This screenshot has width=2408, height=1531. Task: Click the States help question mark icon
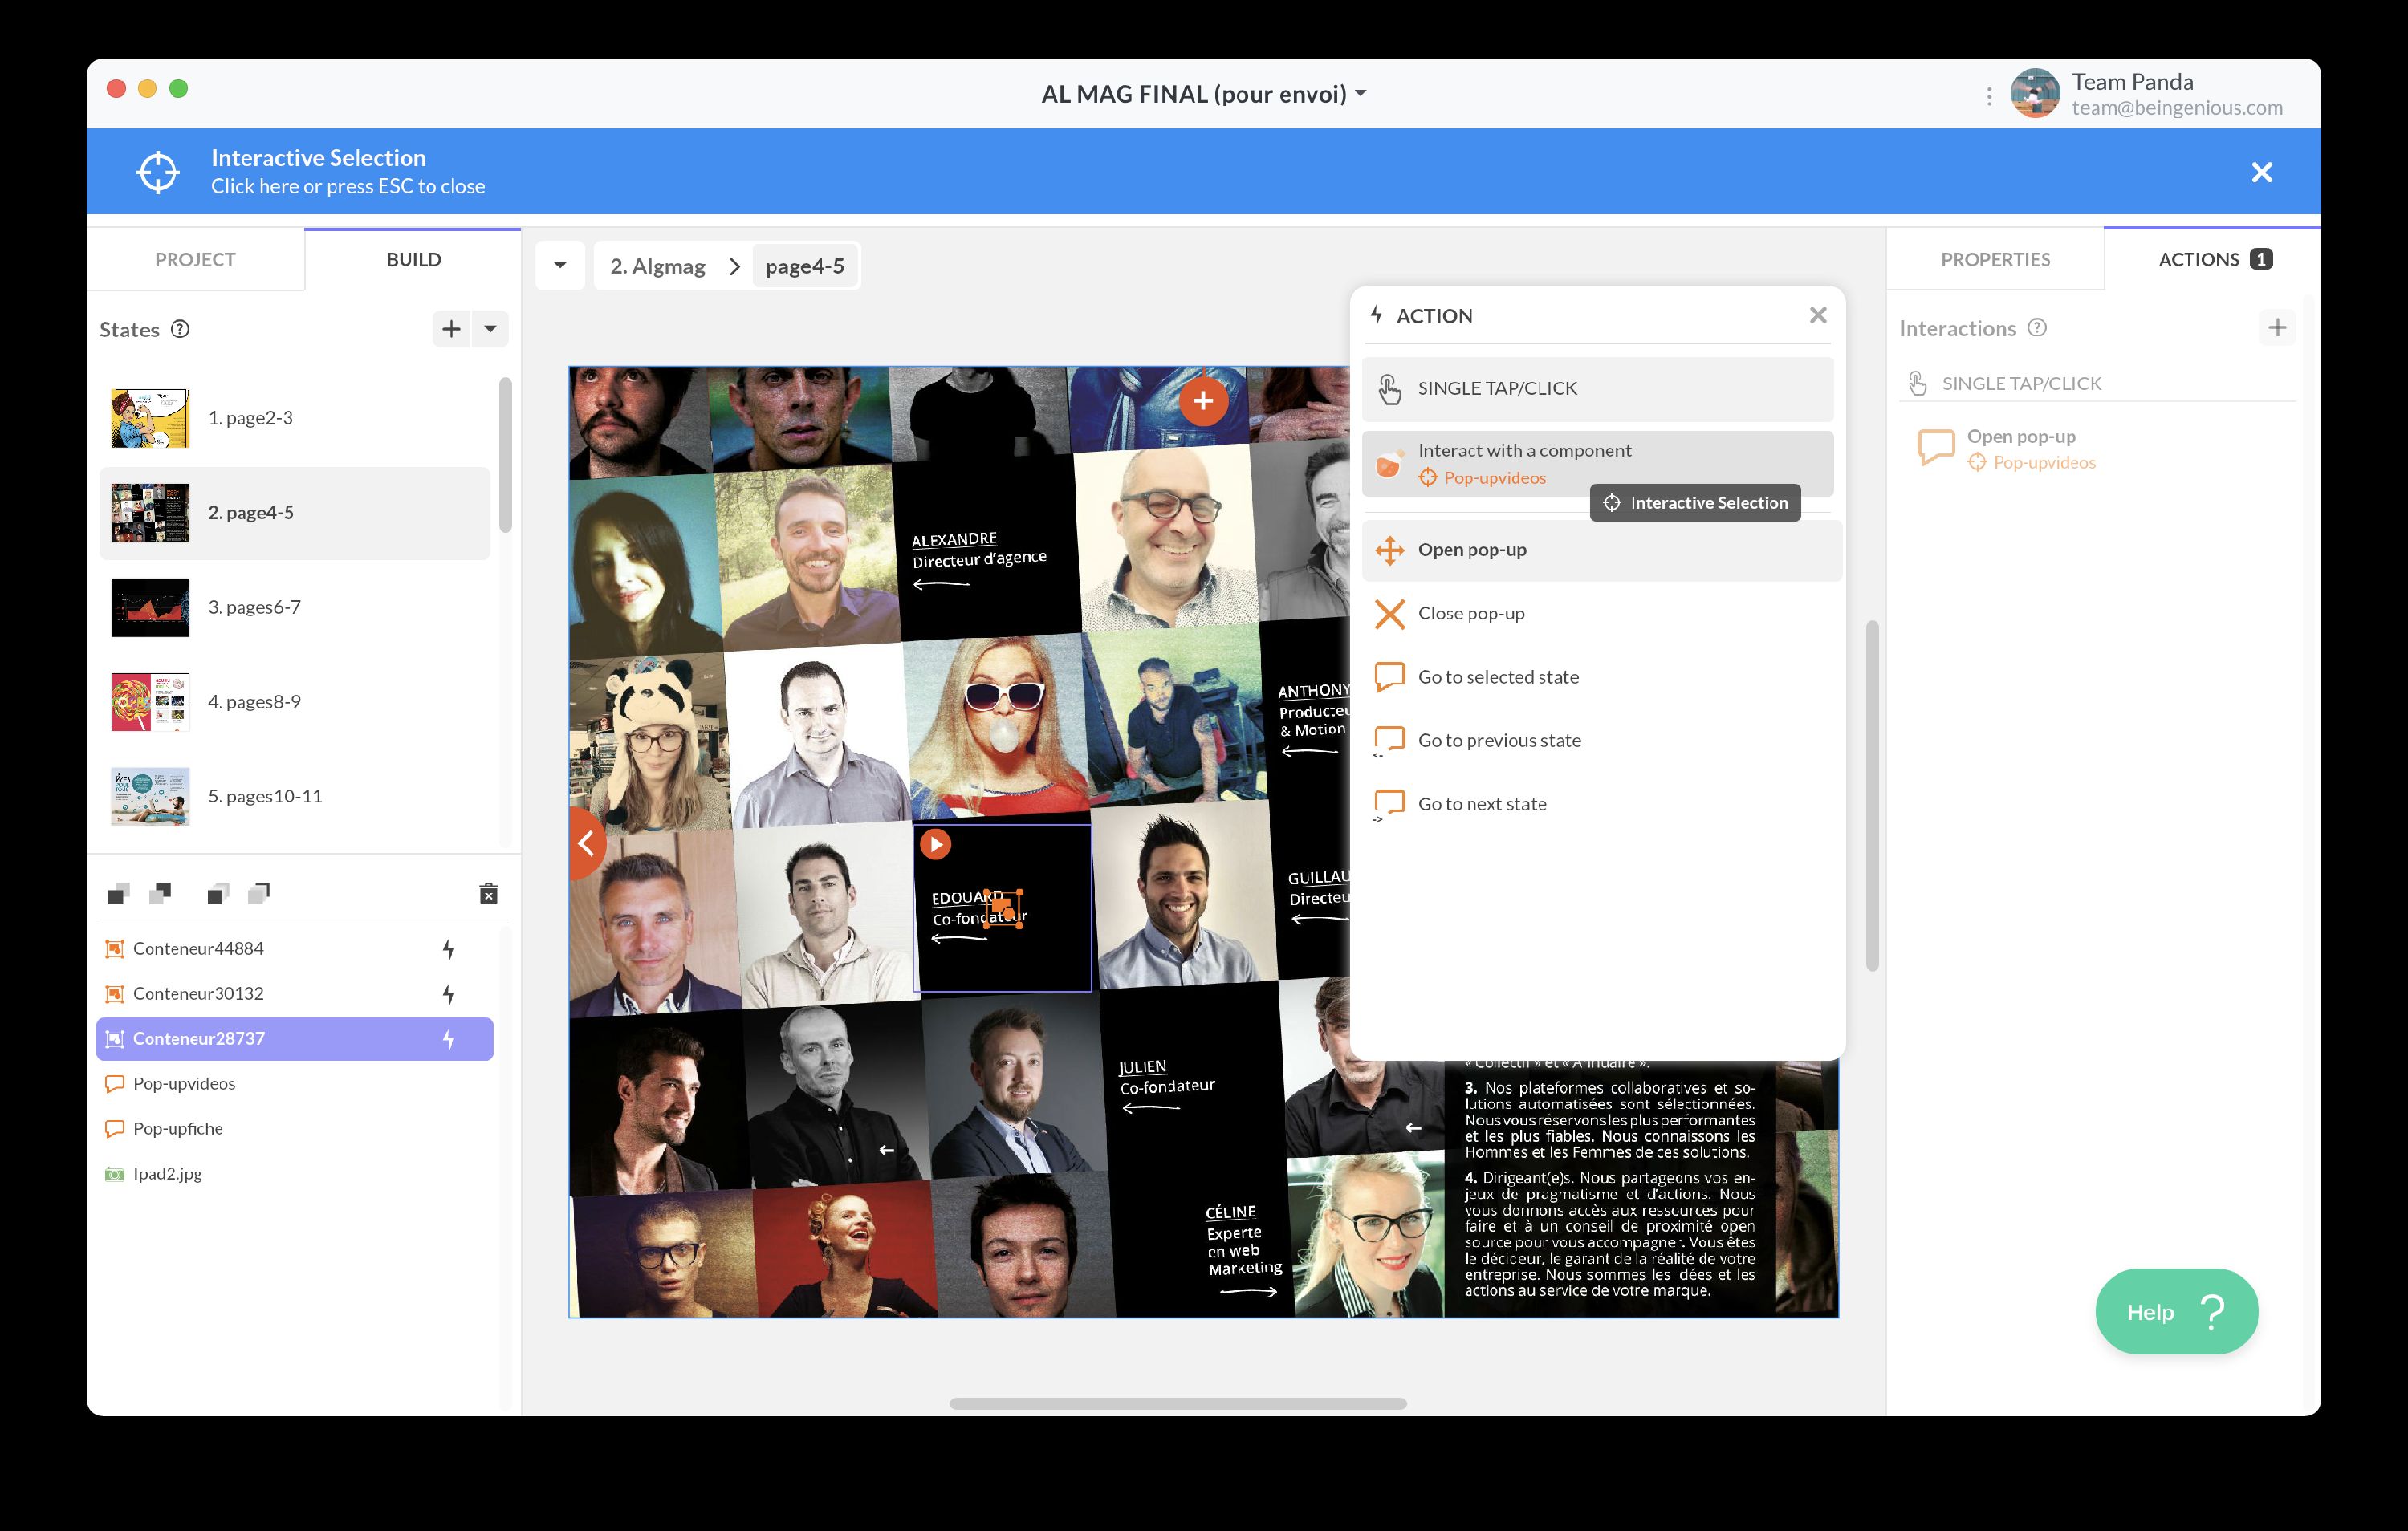point(181,330)
